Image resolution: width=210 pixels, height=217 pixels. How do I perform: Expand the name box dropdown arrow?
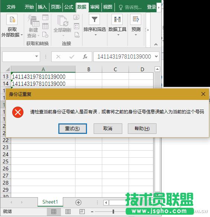pos(36,56)
